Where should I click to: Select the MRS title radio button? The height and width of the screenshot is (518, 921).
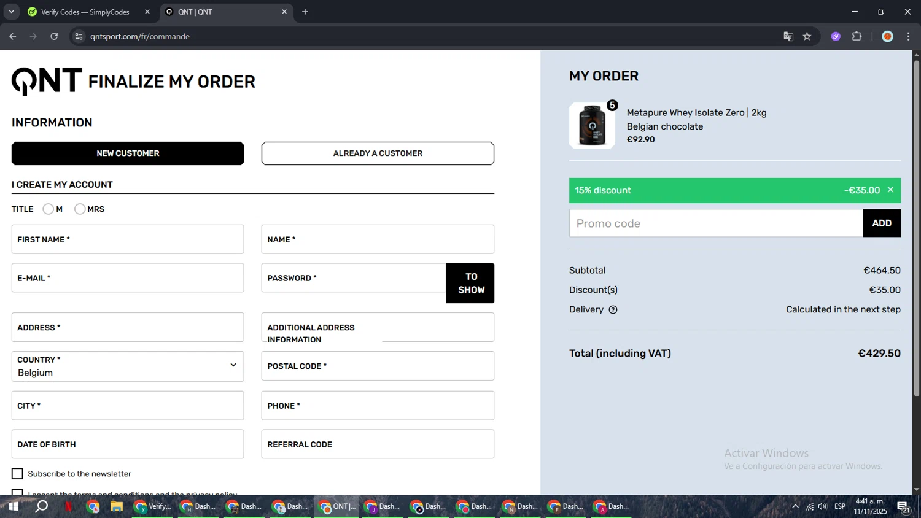click(x=80, y=209)
